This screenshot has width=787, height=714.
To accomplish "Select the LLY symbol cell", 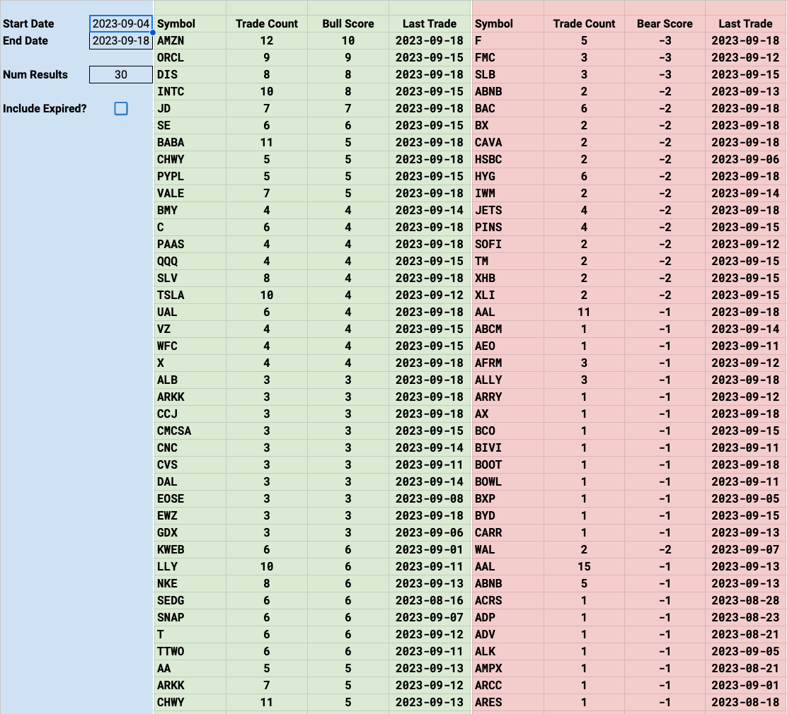I will [x=190, y=566].
